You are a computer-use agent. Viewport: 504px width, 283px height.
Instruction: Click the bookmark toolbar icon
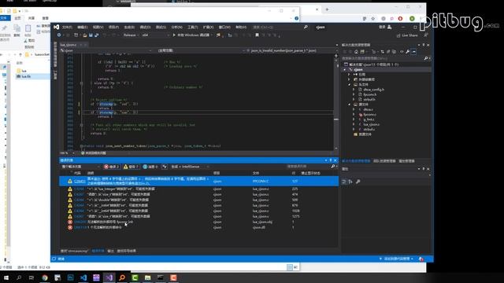point(257,35)
